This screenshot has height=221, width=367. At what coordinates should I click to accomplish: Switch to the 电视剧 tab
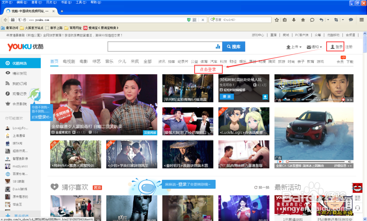[69, 62]
